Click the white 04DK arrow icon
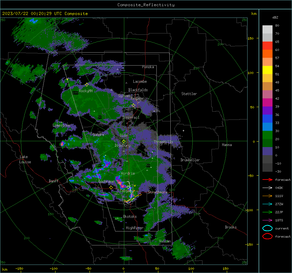 (x=267, y=188)
